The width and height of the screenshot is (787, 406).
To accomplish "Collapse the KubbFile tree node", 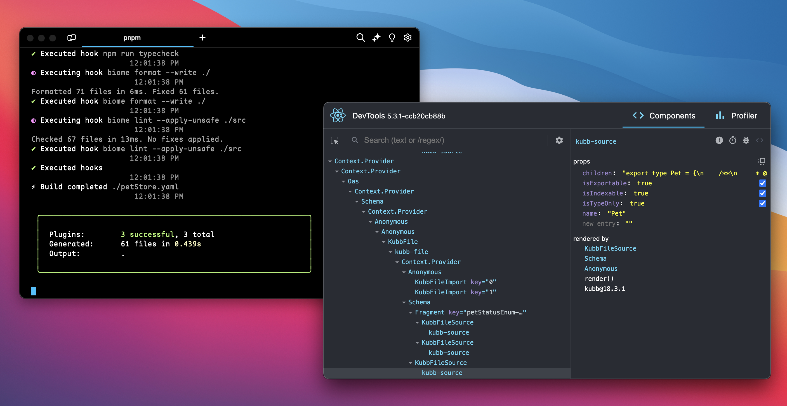I will coord(384,242).
